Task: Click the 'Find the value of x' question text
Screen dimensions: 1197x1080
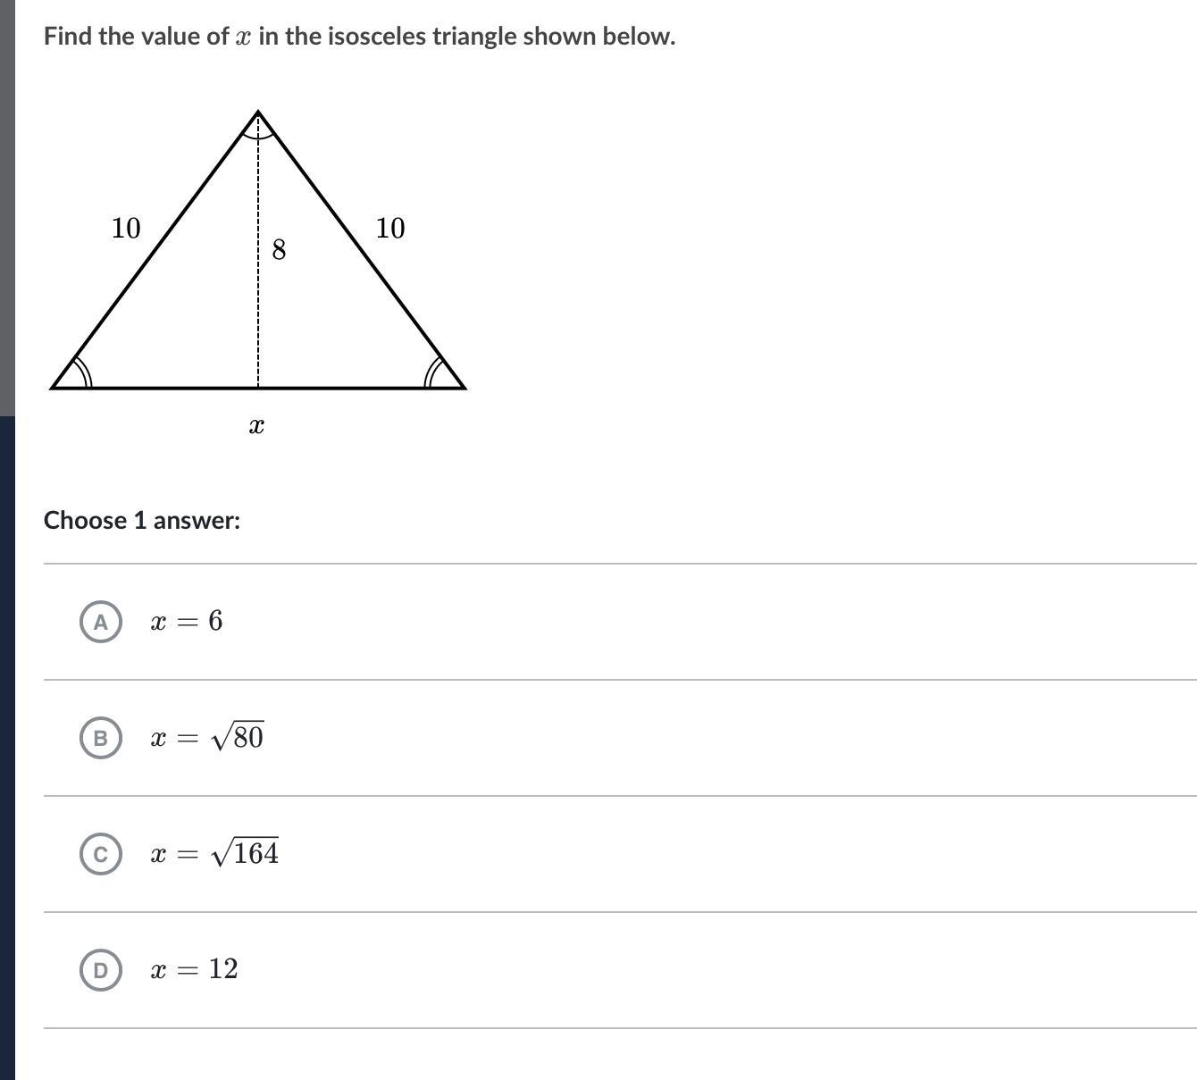Action: click(359, 37)
